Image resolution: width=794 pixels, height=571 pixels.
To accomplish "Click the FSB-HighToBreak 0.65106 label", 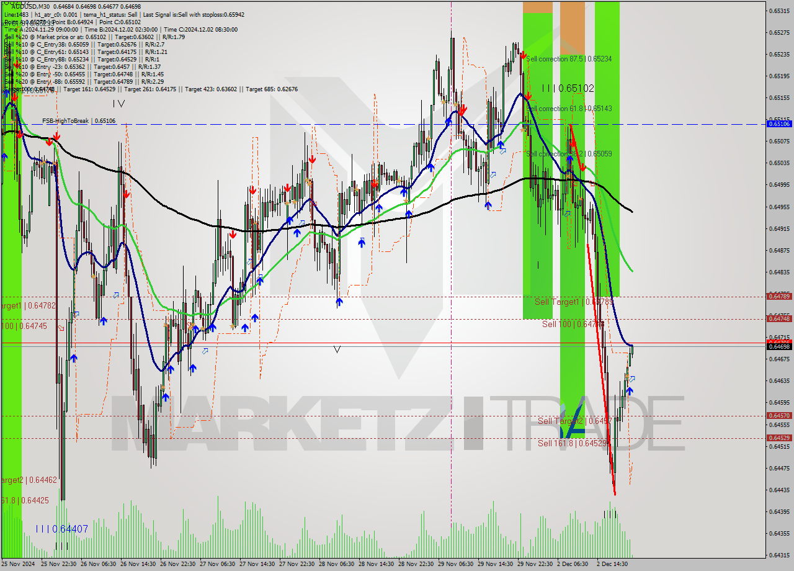I will [x=79, y=121].
